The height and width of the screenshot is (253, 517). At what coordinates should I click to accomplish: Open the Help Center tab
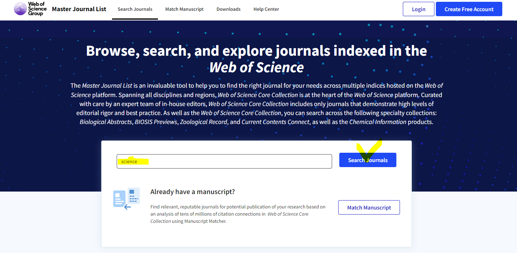click(x=266, y=9)
